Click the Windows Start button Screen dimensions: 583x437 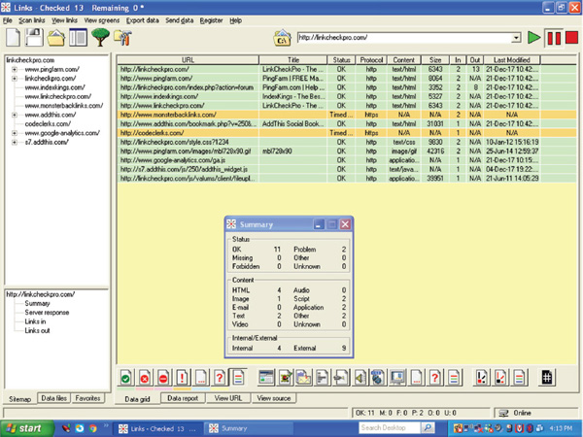pyautogui.click(x=24, y=427)
